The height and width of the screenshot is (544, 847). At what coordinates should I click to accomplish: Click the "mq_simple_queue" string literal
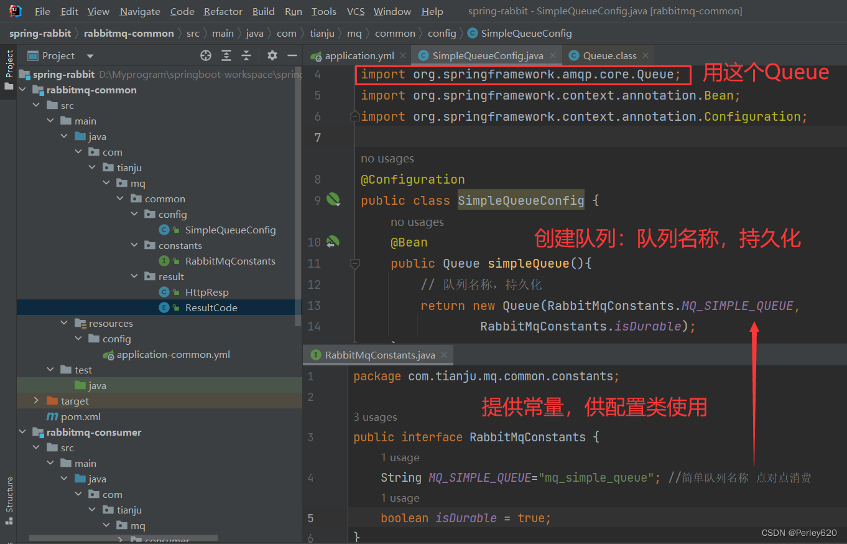click(x=596, y=477)
